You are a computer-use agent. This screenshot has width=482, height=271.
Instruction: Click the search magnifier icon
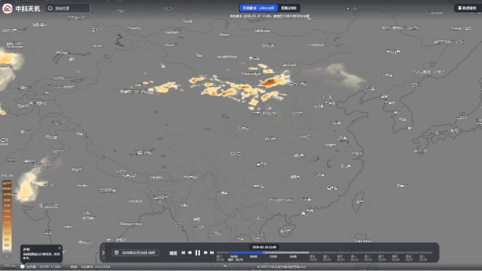(x=50, y=8)
